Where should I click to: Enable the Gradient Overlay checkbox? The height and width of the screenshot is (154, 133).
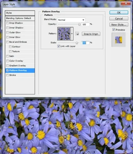pos(8,66)
